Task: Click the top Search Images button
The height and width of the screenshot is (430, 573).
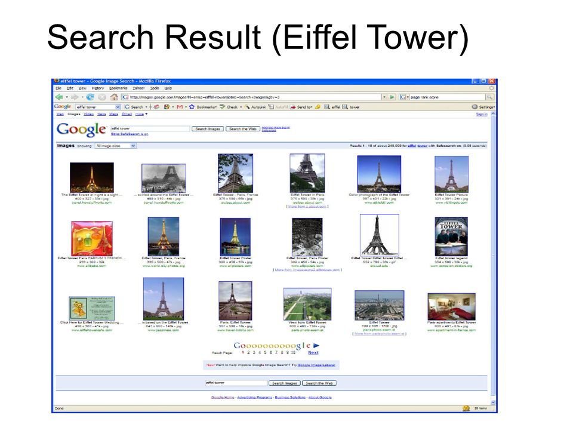Action: [208, 129]
